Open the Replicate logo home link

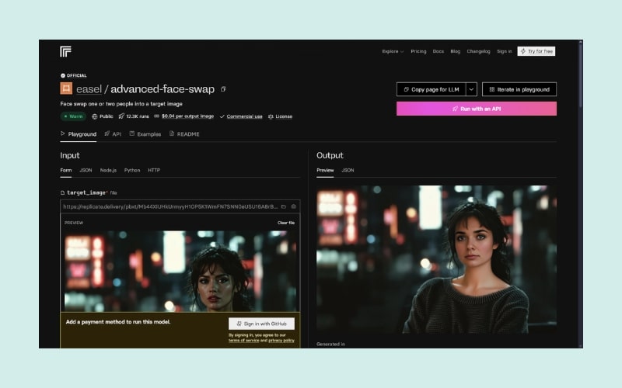click(x=66, y=51)
